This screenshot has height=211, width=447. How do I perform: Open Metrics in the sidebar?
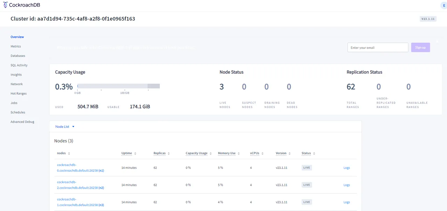click(16, 46)
